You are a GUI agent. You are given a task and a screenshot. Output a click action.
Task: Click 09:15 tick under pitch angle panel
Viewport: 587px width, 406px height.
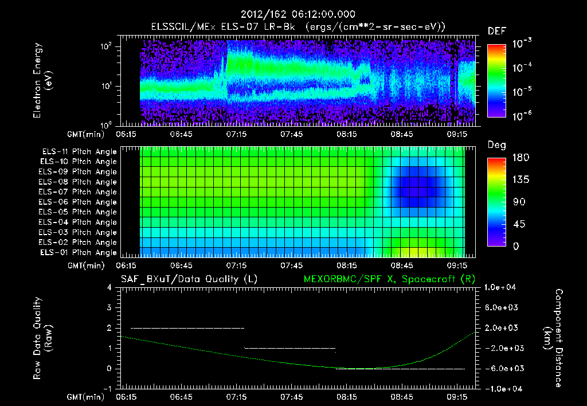(457, 266)
